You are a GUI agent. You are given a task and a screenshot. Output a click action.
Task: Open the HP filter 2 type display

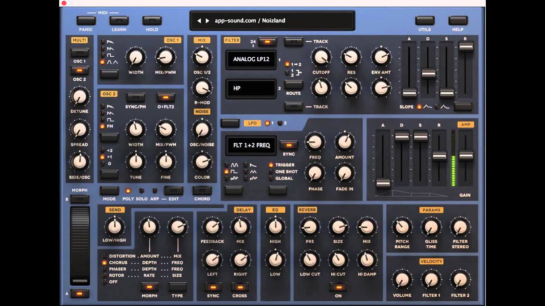click(251, 88)
